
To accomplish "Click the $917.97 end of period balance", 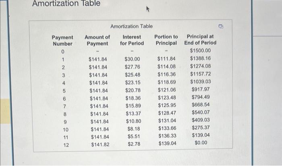I will (x=201, y=89).
